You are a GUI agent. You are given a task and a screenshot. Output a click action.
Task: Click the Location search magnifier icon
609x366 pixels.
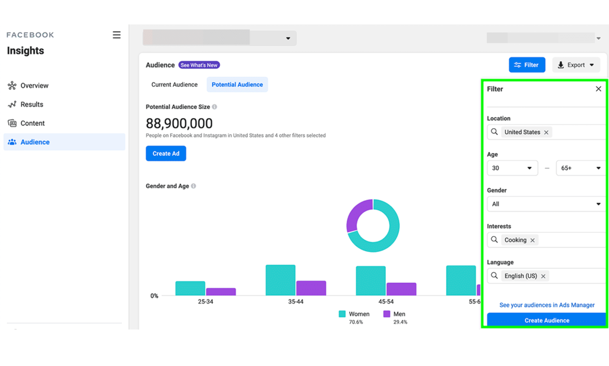click(494, 132)
